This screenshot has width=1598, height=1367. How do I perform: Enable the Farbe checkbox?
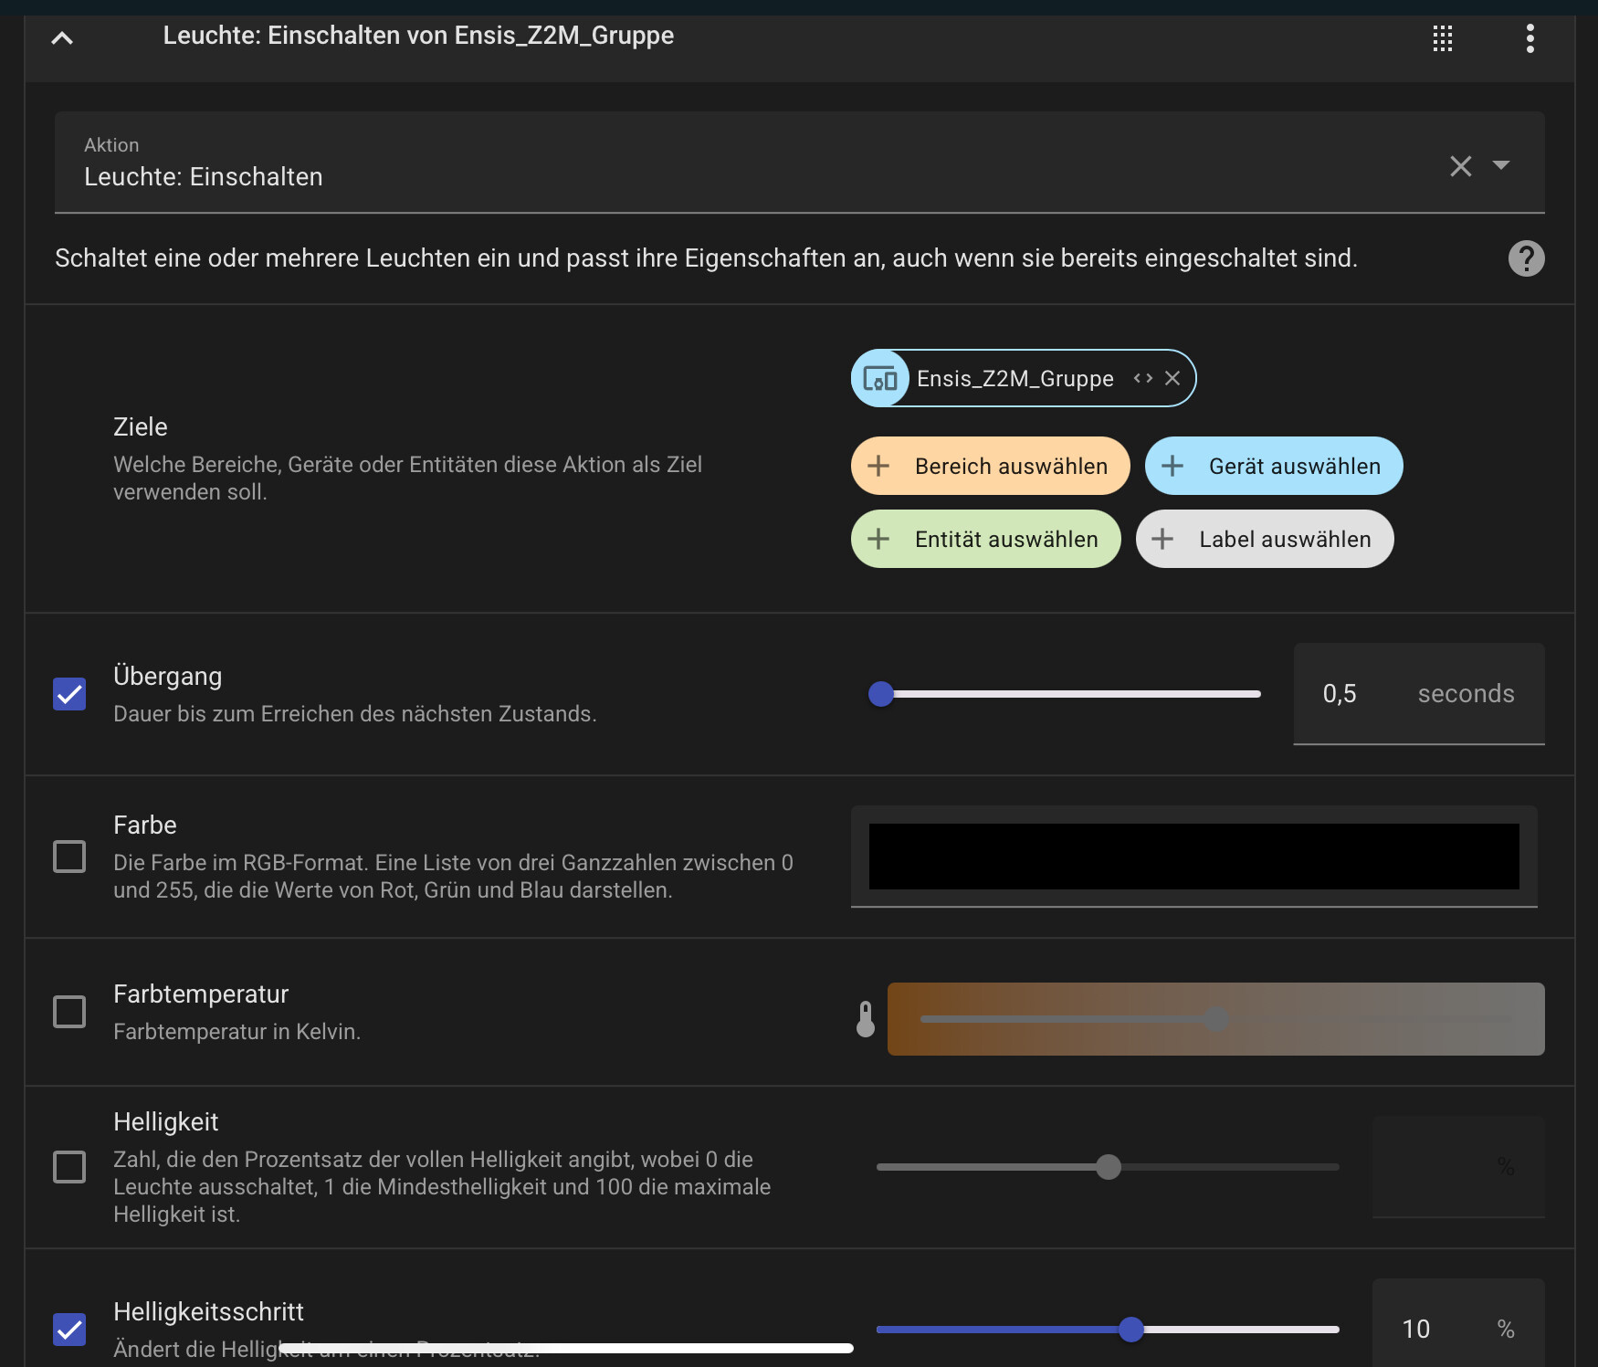[x=69, y=857]
